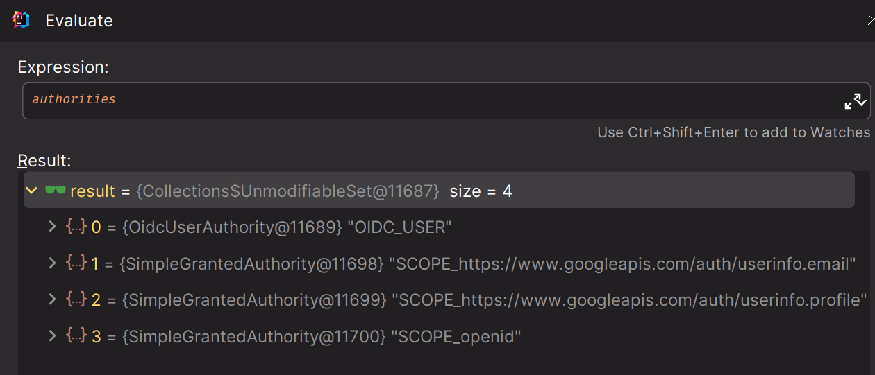Click the expand expression field icon

click(x=855, y=101)
